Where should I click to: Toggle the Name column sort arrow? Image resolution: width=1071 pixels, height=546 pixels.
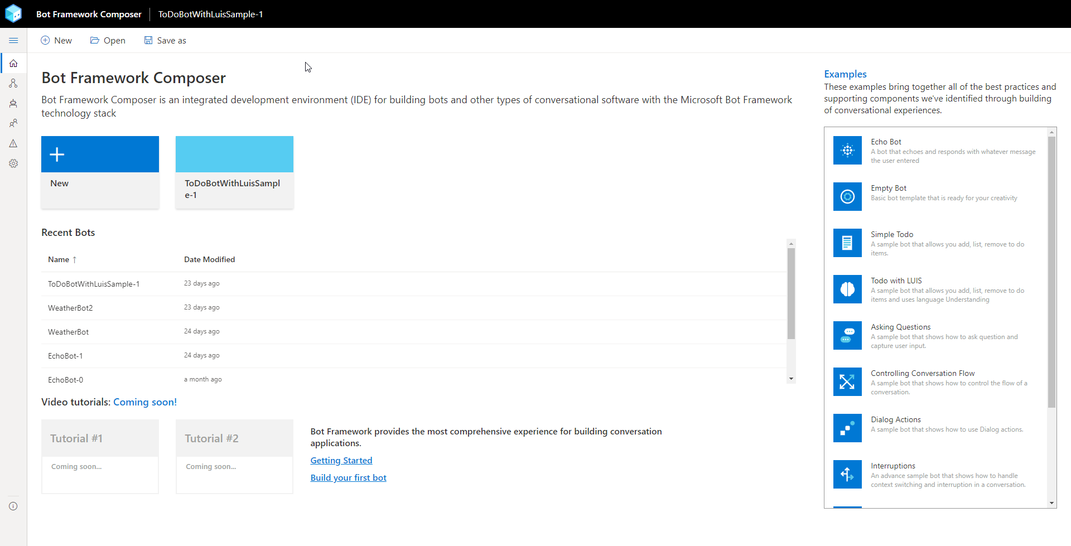pyautogui.click(x=74, y=259)
